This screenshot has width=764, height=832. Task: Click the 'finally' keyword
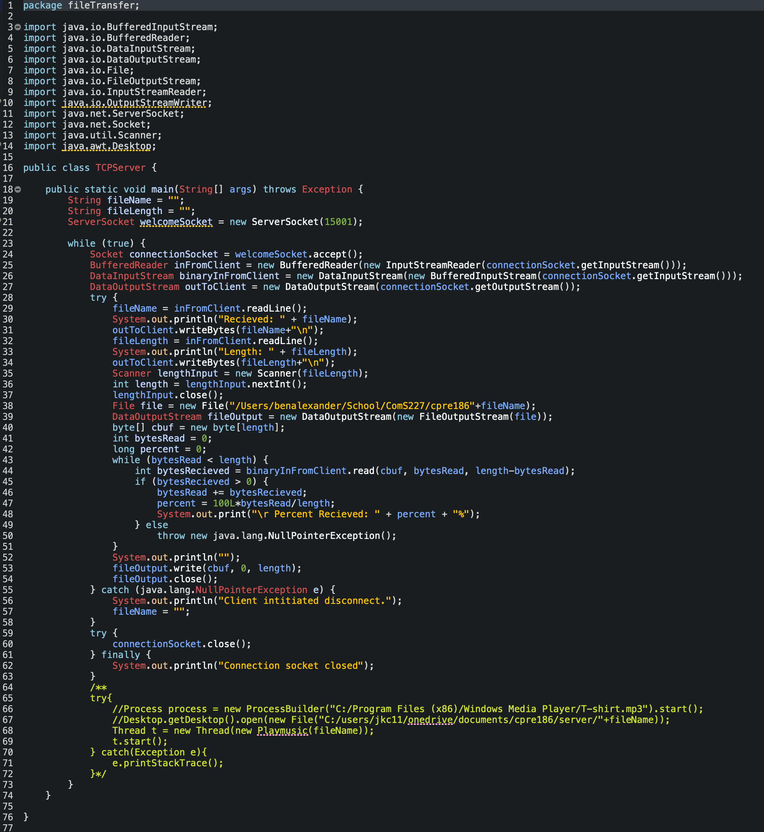tap(120, 655)
